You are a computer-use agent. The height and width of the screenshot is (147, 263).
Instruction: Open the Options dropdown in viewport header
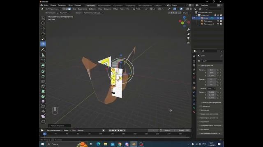click(x=186, y=13)
